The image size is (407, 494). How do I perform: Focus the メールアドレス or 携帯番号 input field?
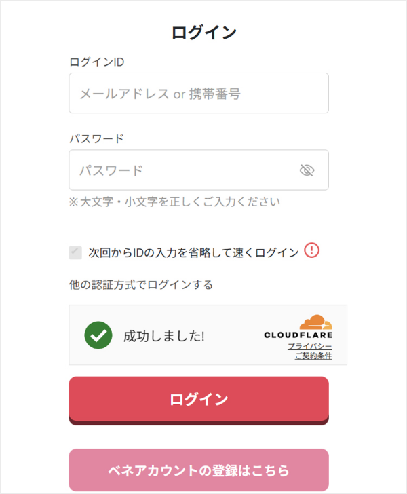[198, 94]
